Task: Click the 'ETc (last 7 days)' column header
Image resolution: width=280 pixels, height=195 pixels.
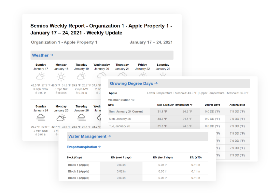Action: [163, 158]
